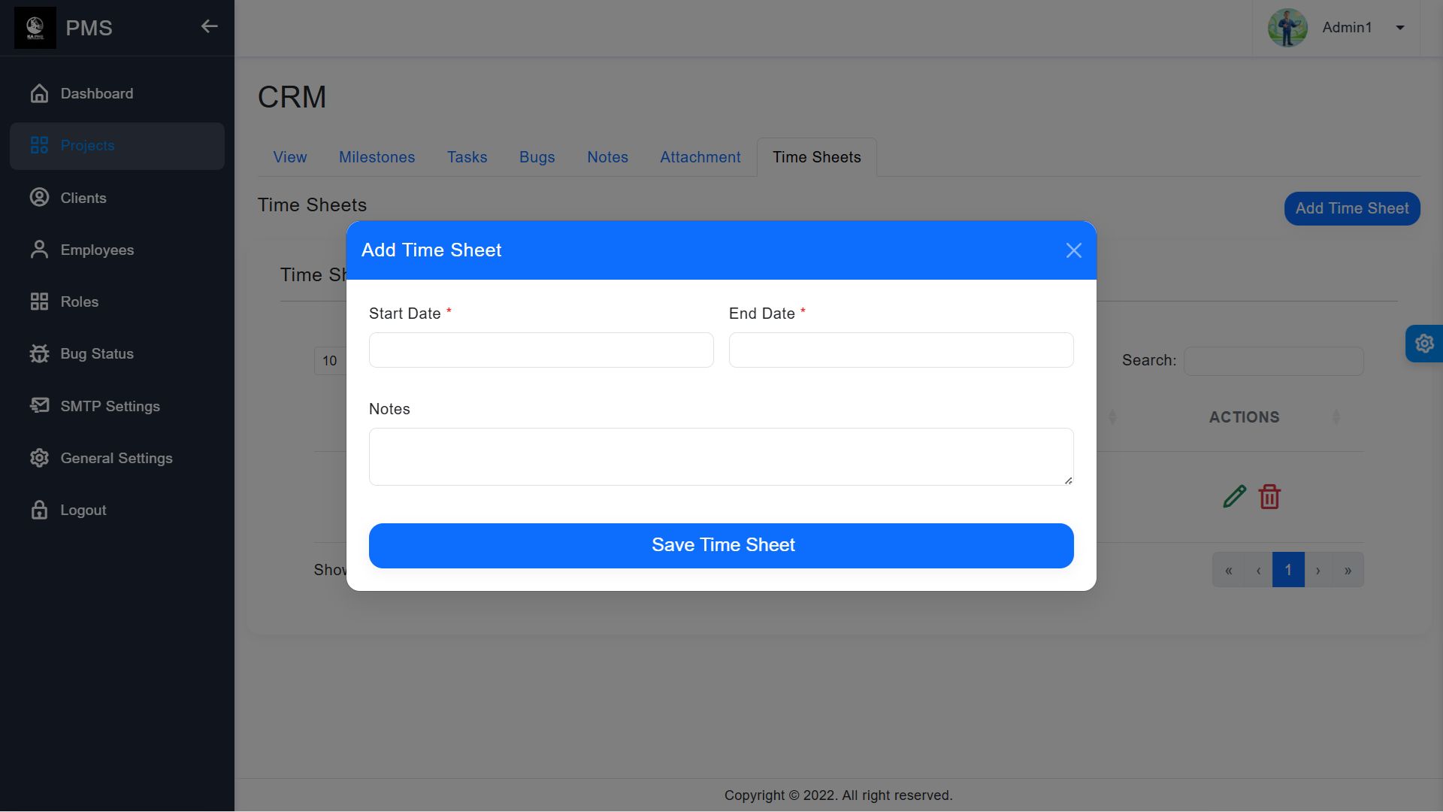Image resolution: width=1443 pixels, height=812 pixels.
Task: Click the Logout lock icon
Action: click(x=39, y=510)
